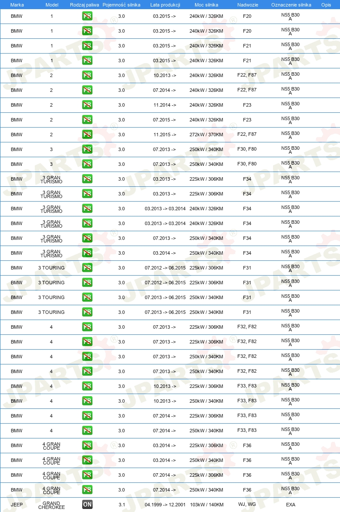Click petrol icon in BMW 4 07.2014 225kW F33 row
Image resolution: width=340 pixels, height=512 pixels.
87,416
